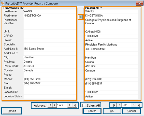
Task: Click the Search button
Action: tap(92, 111)
